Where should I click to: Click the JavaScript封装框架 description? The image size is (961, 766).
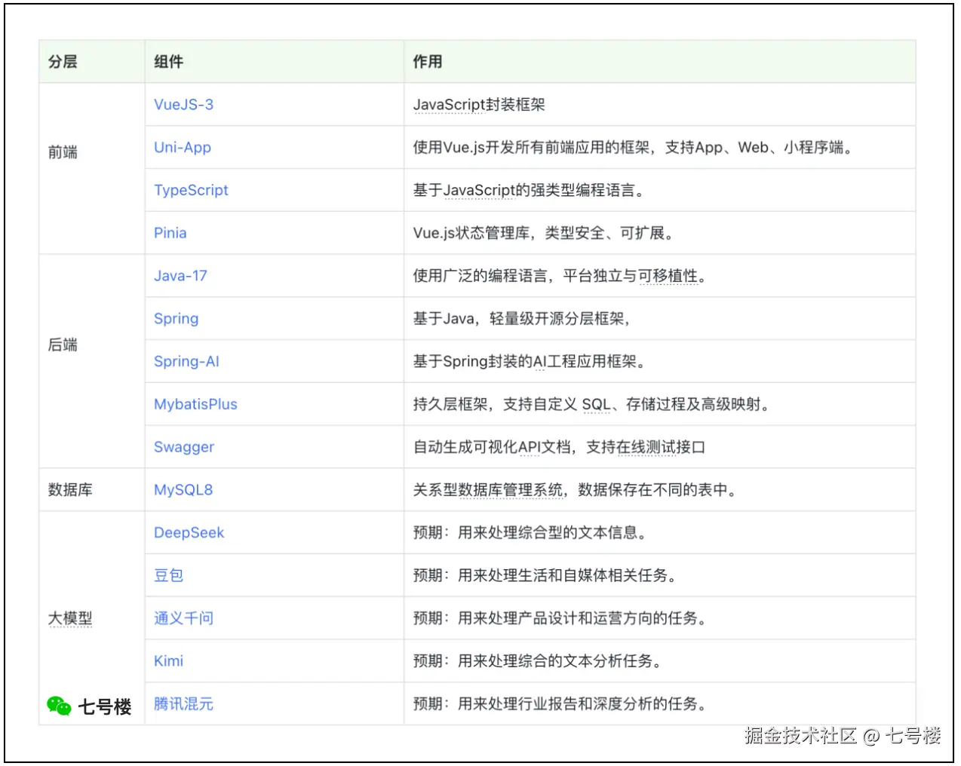coord(479,105)
